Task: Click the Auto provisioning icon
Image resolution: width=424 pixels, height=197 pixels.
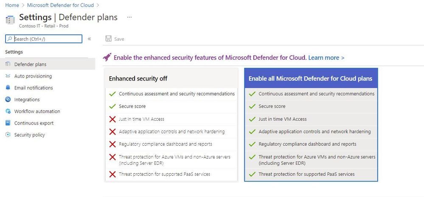Action: click(x=8, y=76)
